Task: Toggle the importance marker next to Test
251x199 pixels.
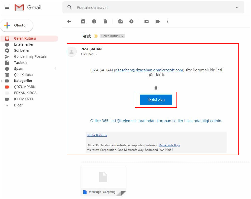Action: 96,36
